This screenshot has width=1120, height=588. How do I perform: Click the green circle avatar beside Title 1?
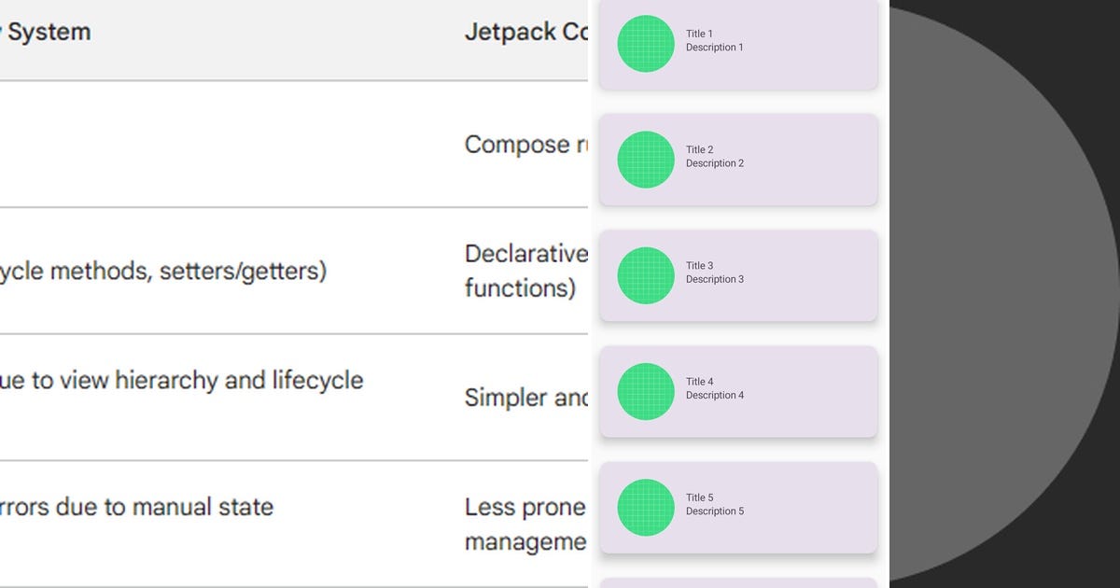pos(646,44)
